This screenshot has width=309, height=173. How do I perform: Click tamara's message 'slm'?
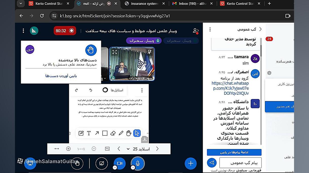(x=246, y=63)
